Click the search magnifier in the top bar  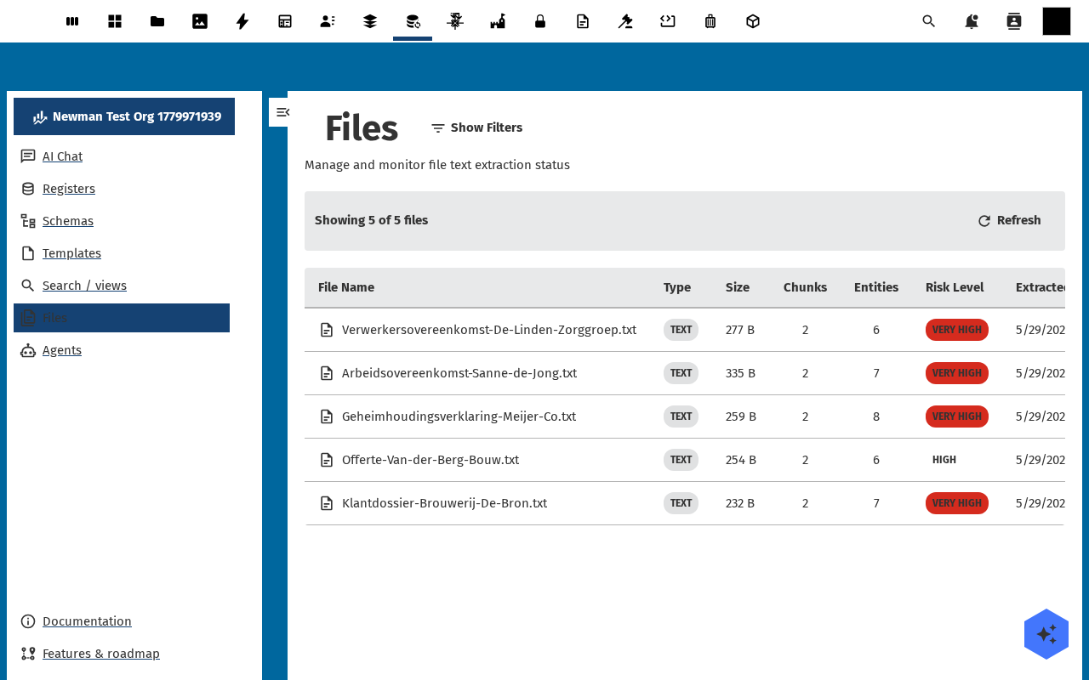click(x=929, y=21)
